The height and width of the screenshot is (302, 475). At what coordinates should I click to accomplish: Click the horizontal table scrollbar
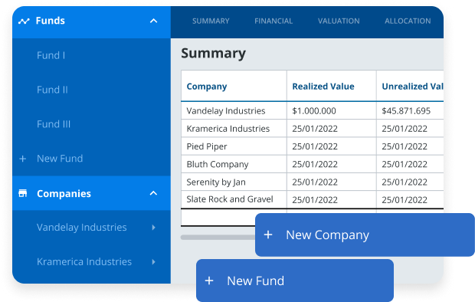coord(218,238)
